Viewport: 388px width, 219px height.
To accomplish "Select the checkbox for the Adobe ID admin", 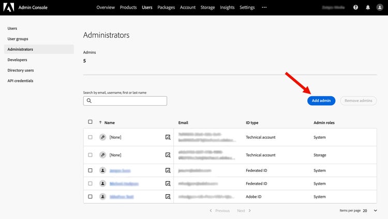I will click(90, 197).
